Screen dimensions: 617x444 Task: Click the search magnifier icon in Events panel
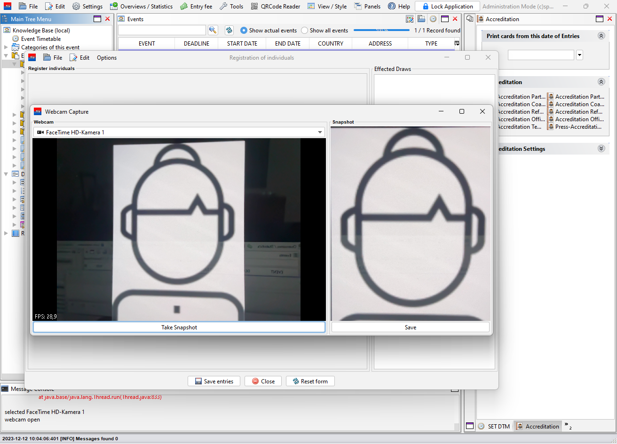213,30
